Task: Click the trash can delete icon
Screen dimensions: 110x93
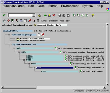Action: (38, 21)
